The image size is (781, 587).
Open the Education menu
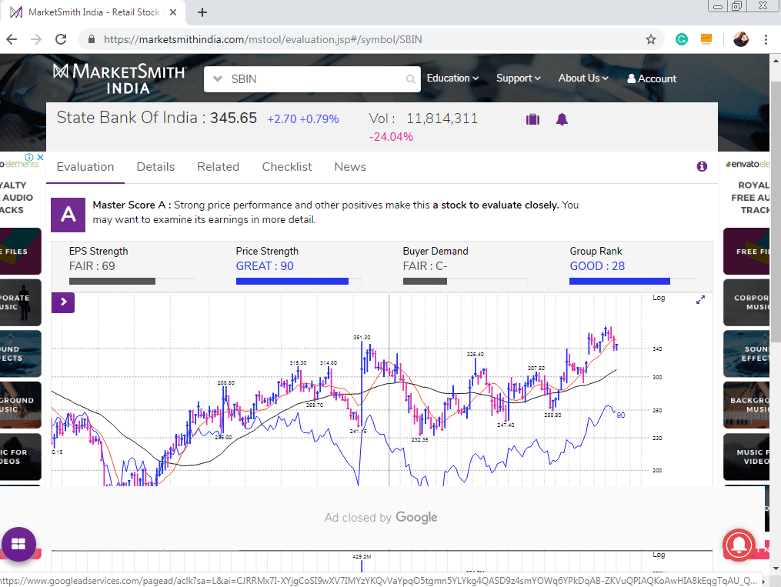coord(452,78)
